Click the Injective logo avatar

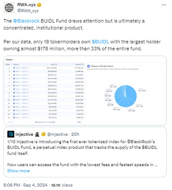[11, 134]
